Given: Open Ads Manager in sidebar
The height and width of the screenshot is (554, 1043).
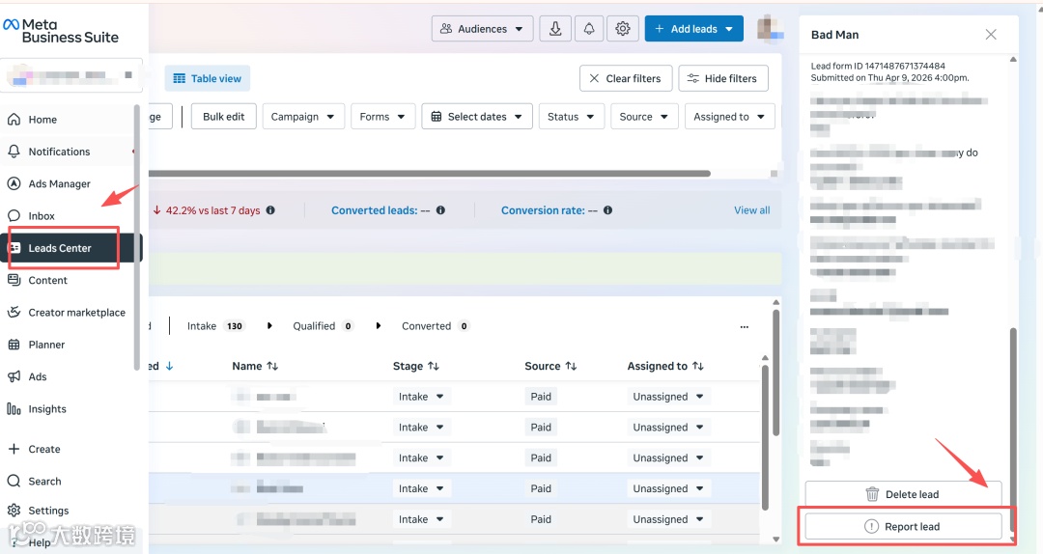Looking at the screenshot, I should 59,183.
